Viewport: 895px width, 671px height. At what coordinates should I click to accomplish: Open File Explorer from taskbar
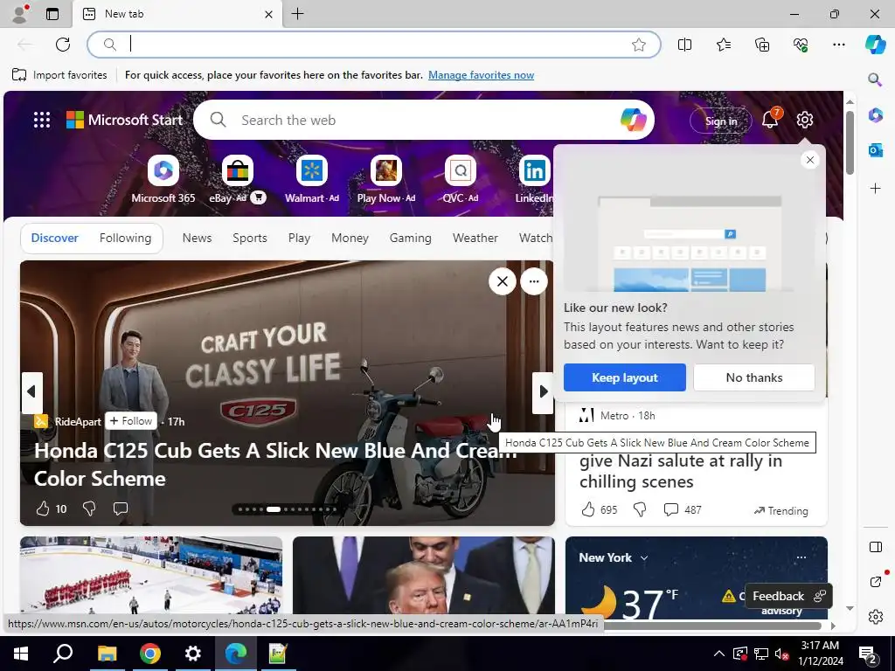[107, 654]
